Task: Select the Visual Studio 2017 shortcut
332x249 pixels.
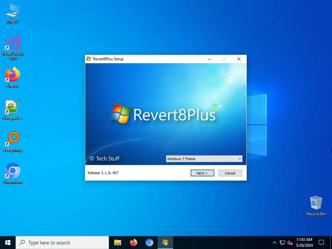Action: point(13,47)
